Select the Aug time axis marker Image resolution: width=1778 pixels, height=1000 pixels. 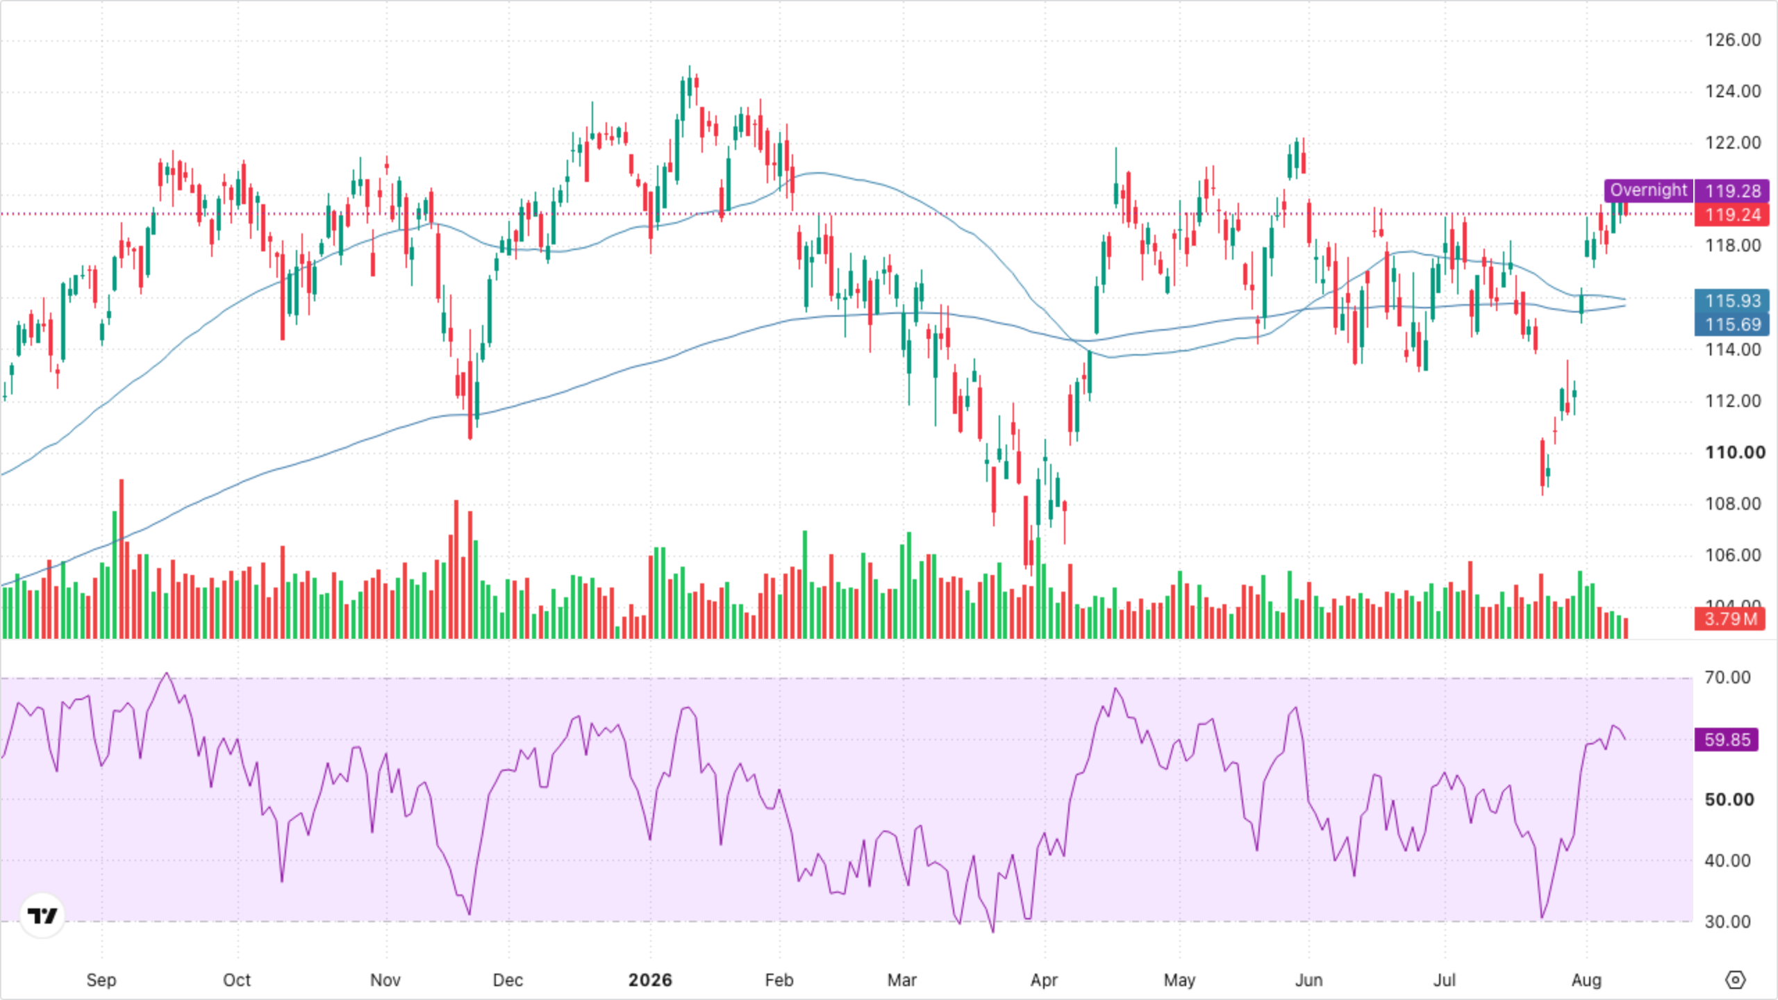tap(1586, 980)
